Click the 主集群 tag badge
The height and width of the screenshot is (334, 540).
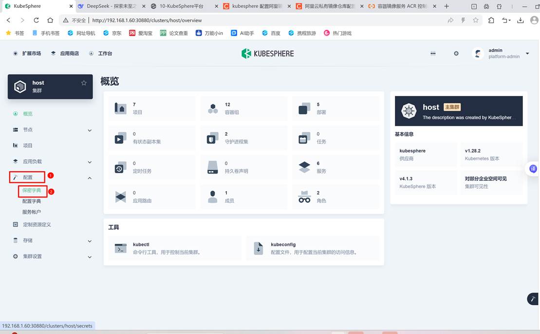[452, 107]
